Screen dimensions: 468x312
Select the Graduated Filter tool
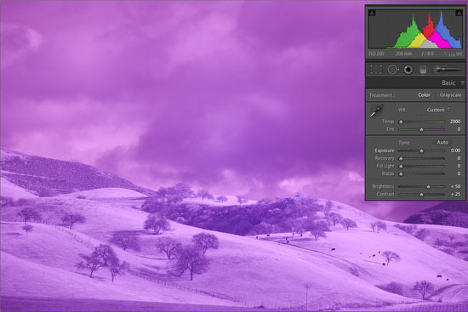click(x=423, y=70)
